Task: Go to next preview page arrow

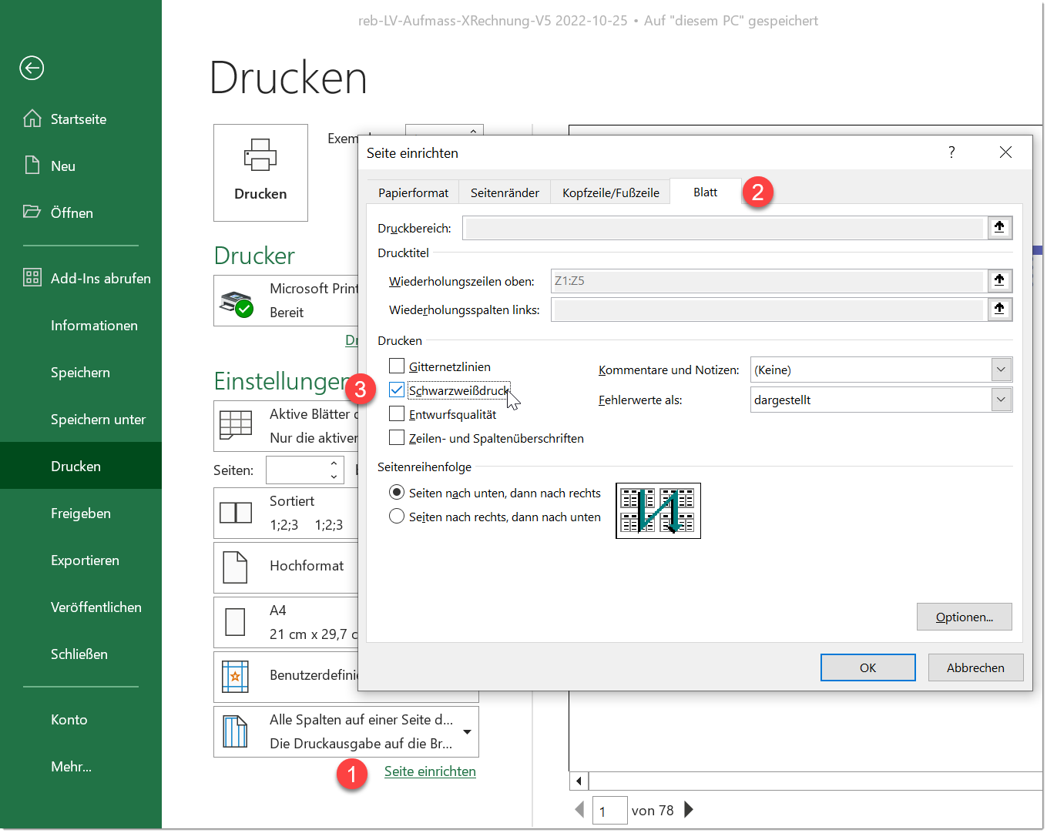Action: point(689,810)
